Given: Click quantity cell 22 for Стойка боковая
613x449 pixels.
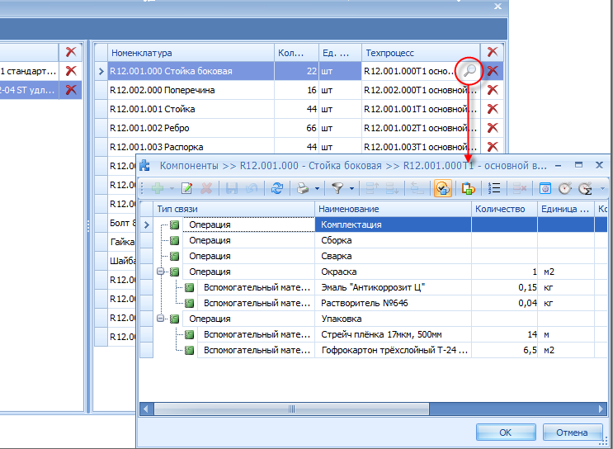Looking at the screenshot, I should pyautogui.click(x=297, y=71).
